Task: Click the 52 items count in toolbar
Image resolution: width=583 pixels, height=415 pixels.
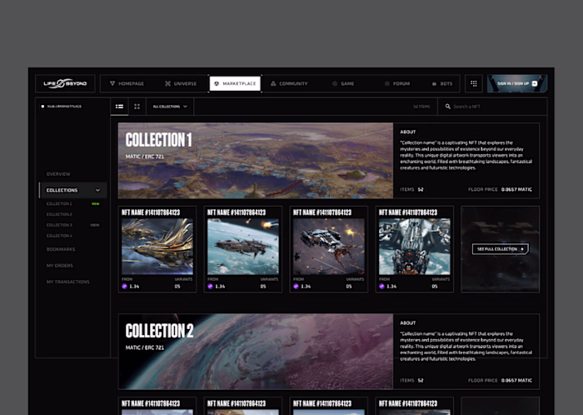Action: click(421, 107)
